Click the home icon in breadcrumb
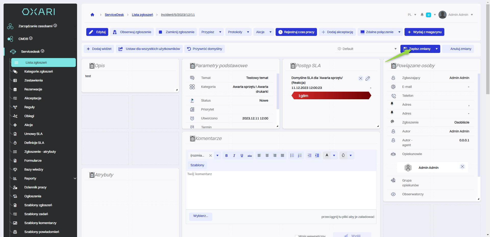Image resolution: width=490 pixels, height=237 pixels. pyautogui.click(x=92, y=15)
